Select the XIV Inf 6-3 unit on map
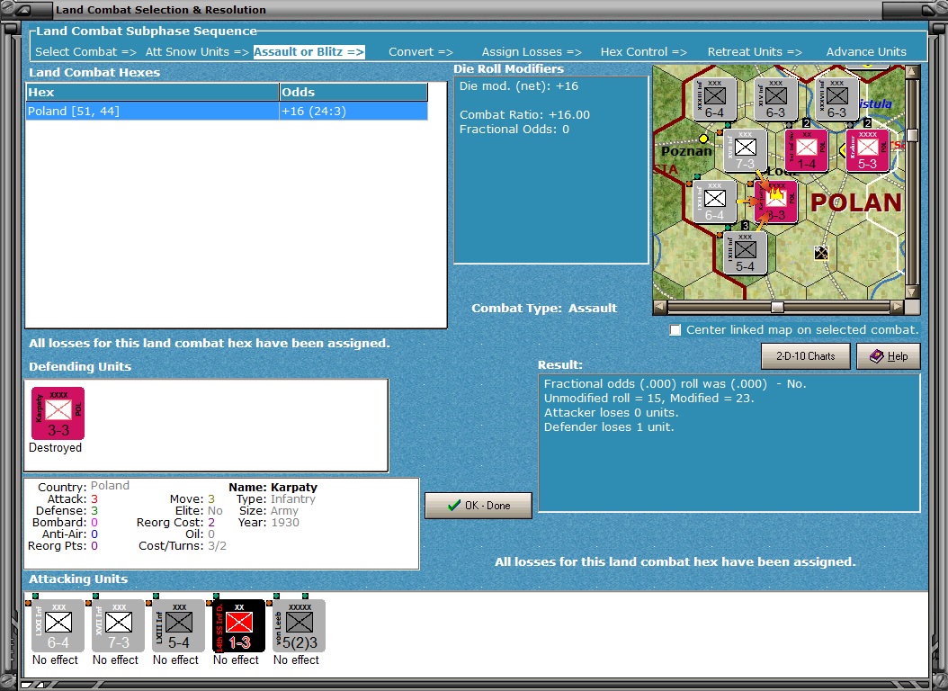Image resolution: width=948 pixels, height=691 pixels. [775, 99]
